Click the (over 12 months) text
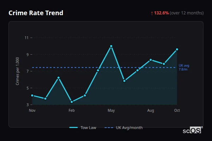The width and height of the screenshot is (212, 141). pos(187,13)
